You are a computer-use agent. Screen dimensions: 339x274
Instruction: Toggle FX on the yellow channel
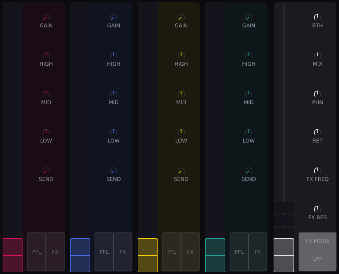190,252
